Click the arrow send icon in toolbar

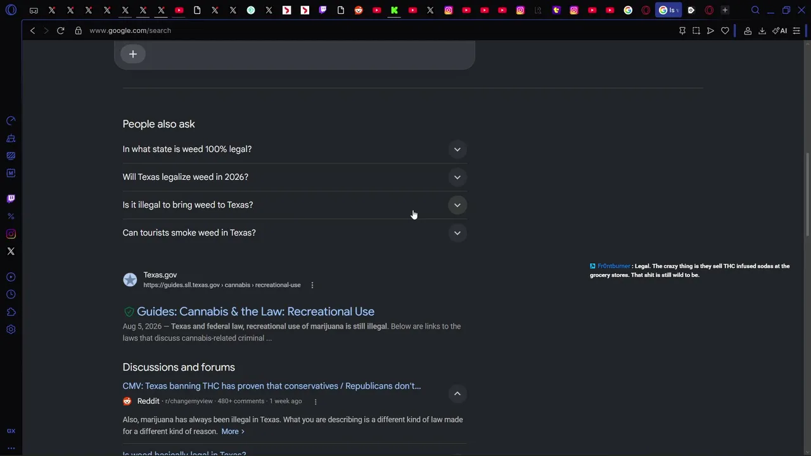pos(710,30)
